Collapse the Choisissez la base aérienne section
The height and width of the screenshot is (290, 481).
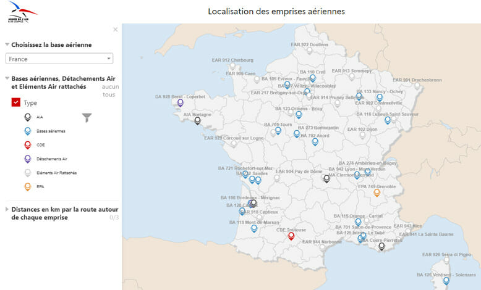click(7, 44)
